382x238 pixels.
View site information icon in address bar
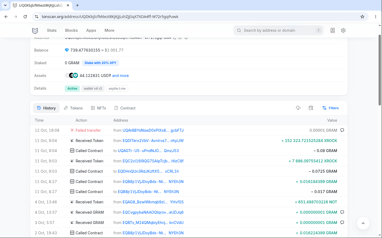coord(37,17)
